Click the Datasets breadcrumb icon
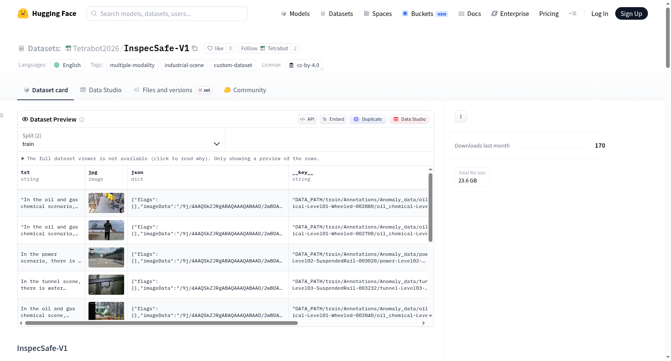 21,48
